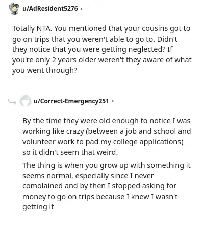This screenshot has width=204, height=225.
Task: Click the reply thread arrow icon
Action: pos(12,101)
